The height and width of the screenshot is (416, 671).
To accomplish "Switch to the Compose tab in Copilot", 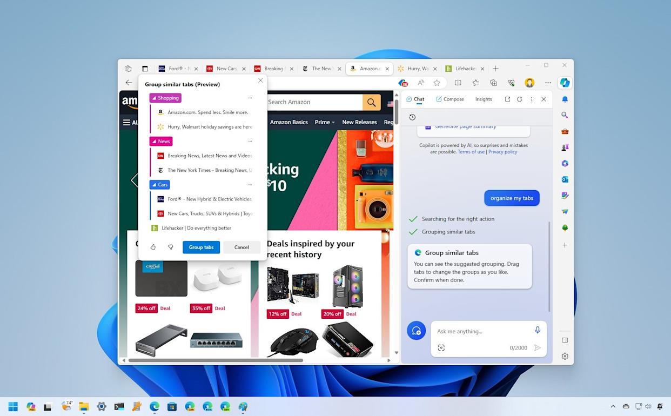I will pyautogui.click(x=449, y=99).
